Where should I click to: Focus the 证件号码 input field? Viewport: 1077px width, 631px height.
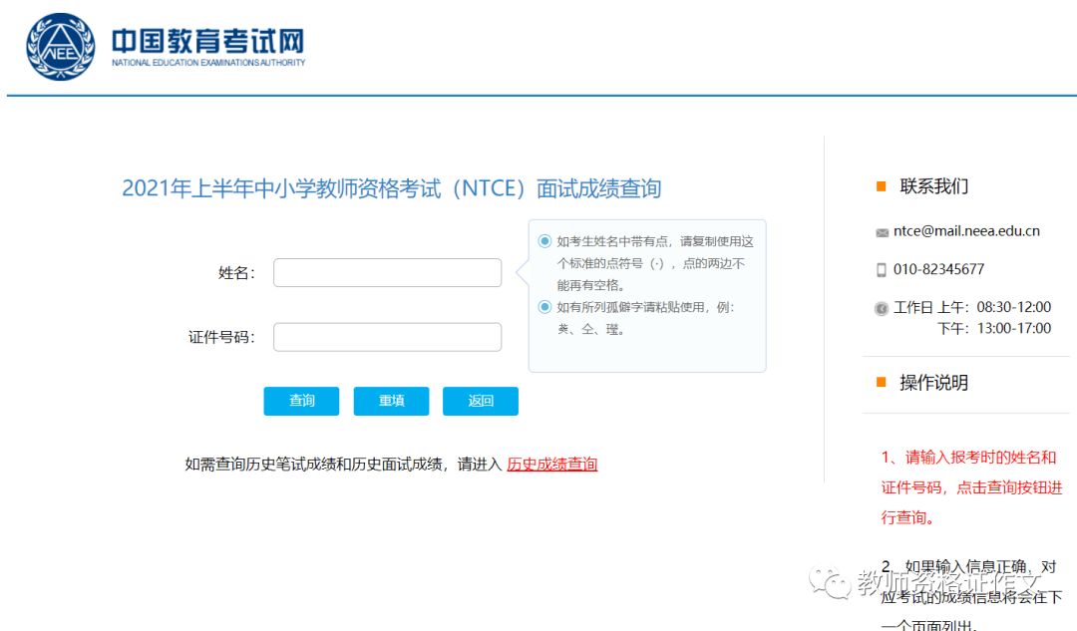tap(387, 337)
